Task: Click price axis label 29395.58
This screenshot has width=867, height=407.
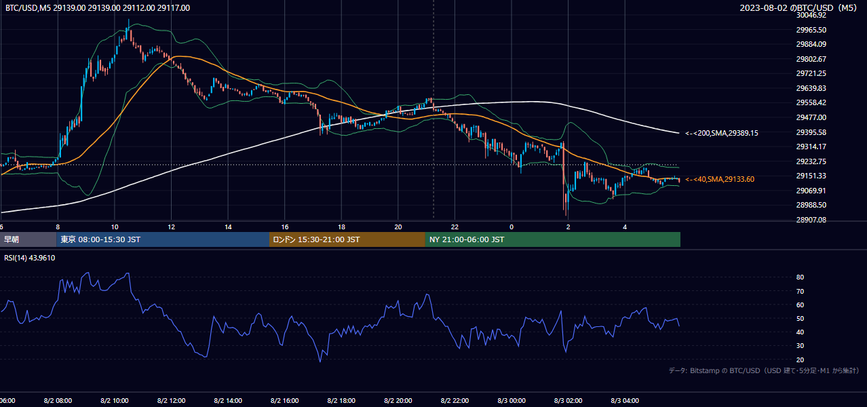Action: tap(811, 132)
